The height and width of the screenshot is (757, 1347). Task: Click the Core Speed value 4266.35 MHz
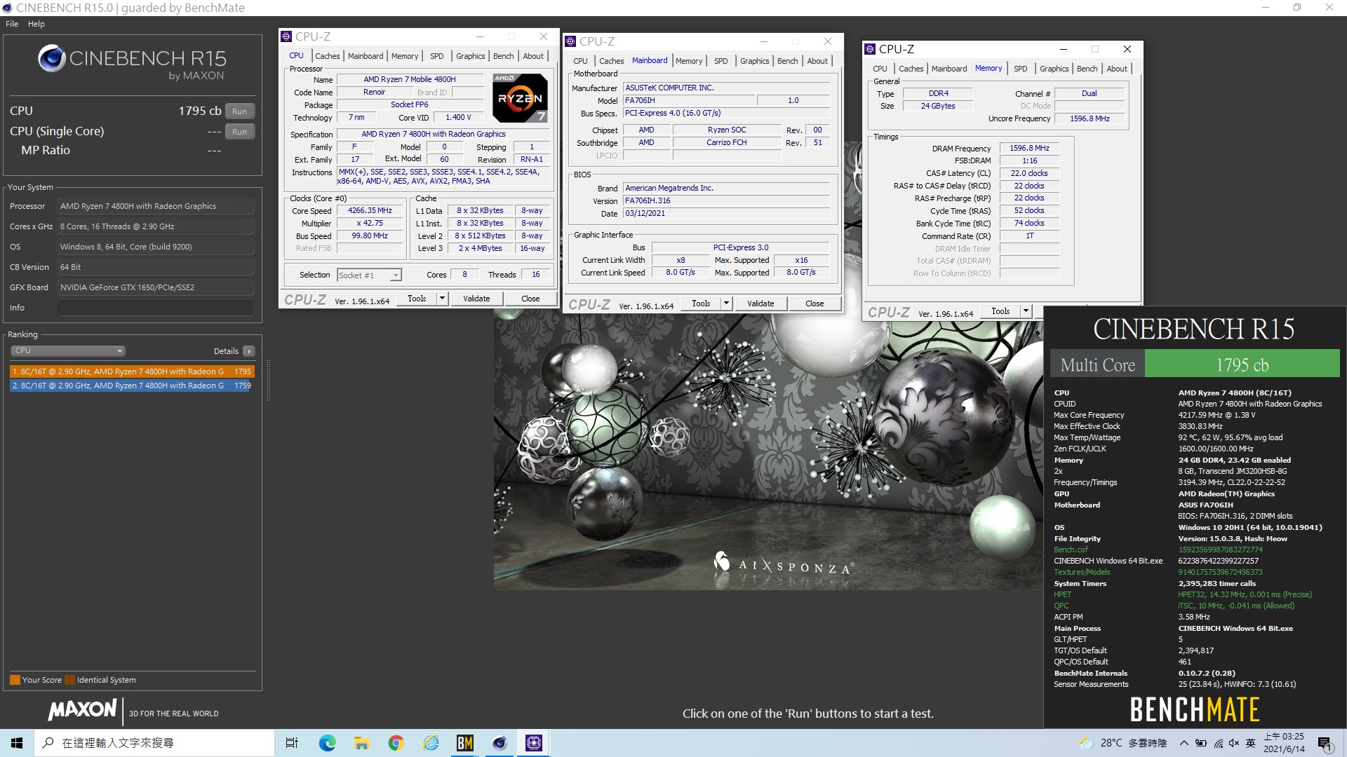click(370, 210)
